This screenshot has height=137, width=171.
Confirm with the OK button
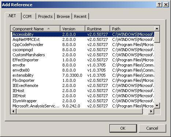(x=123, y=128)
